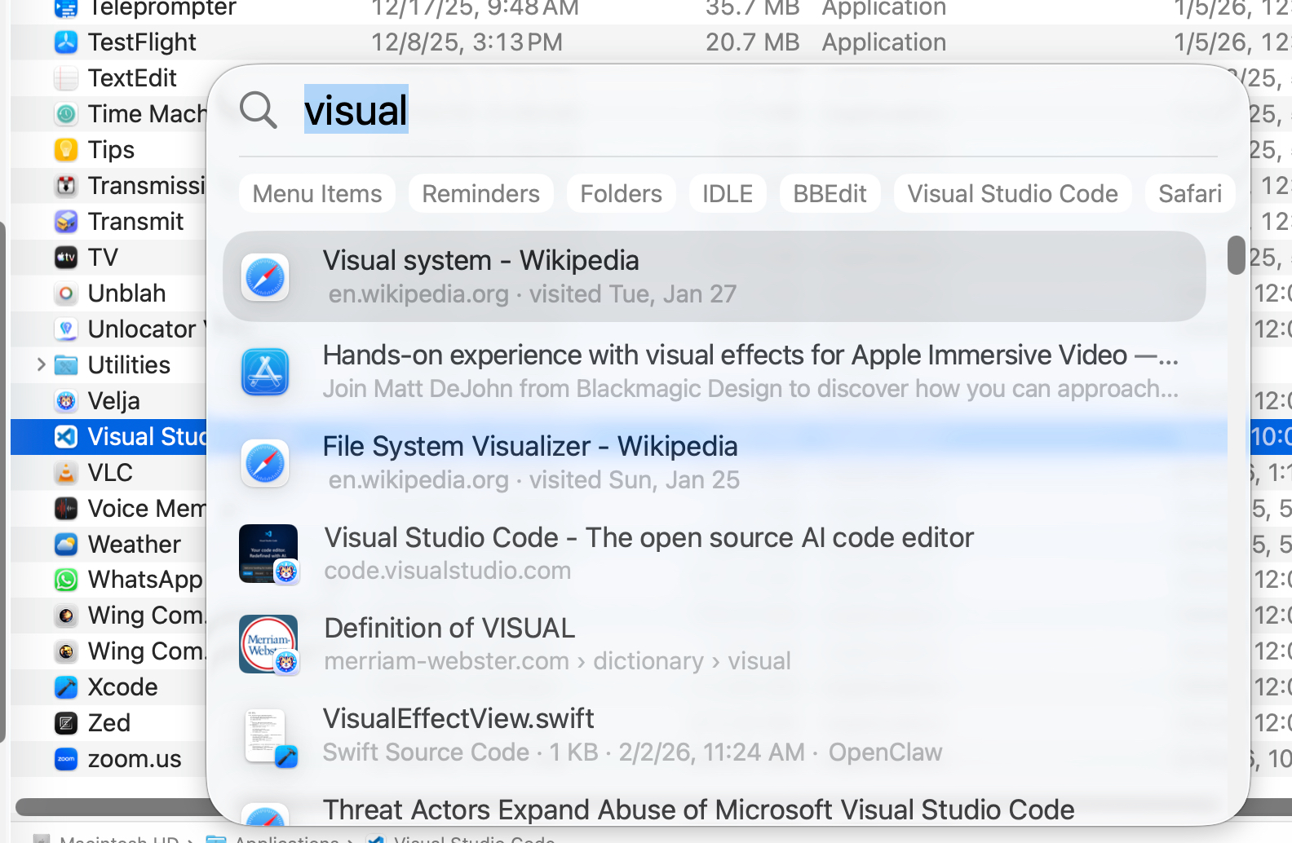Select the TestFlight app icon
Screen dimensions: 1292x843
66,42
